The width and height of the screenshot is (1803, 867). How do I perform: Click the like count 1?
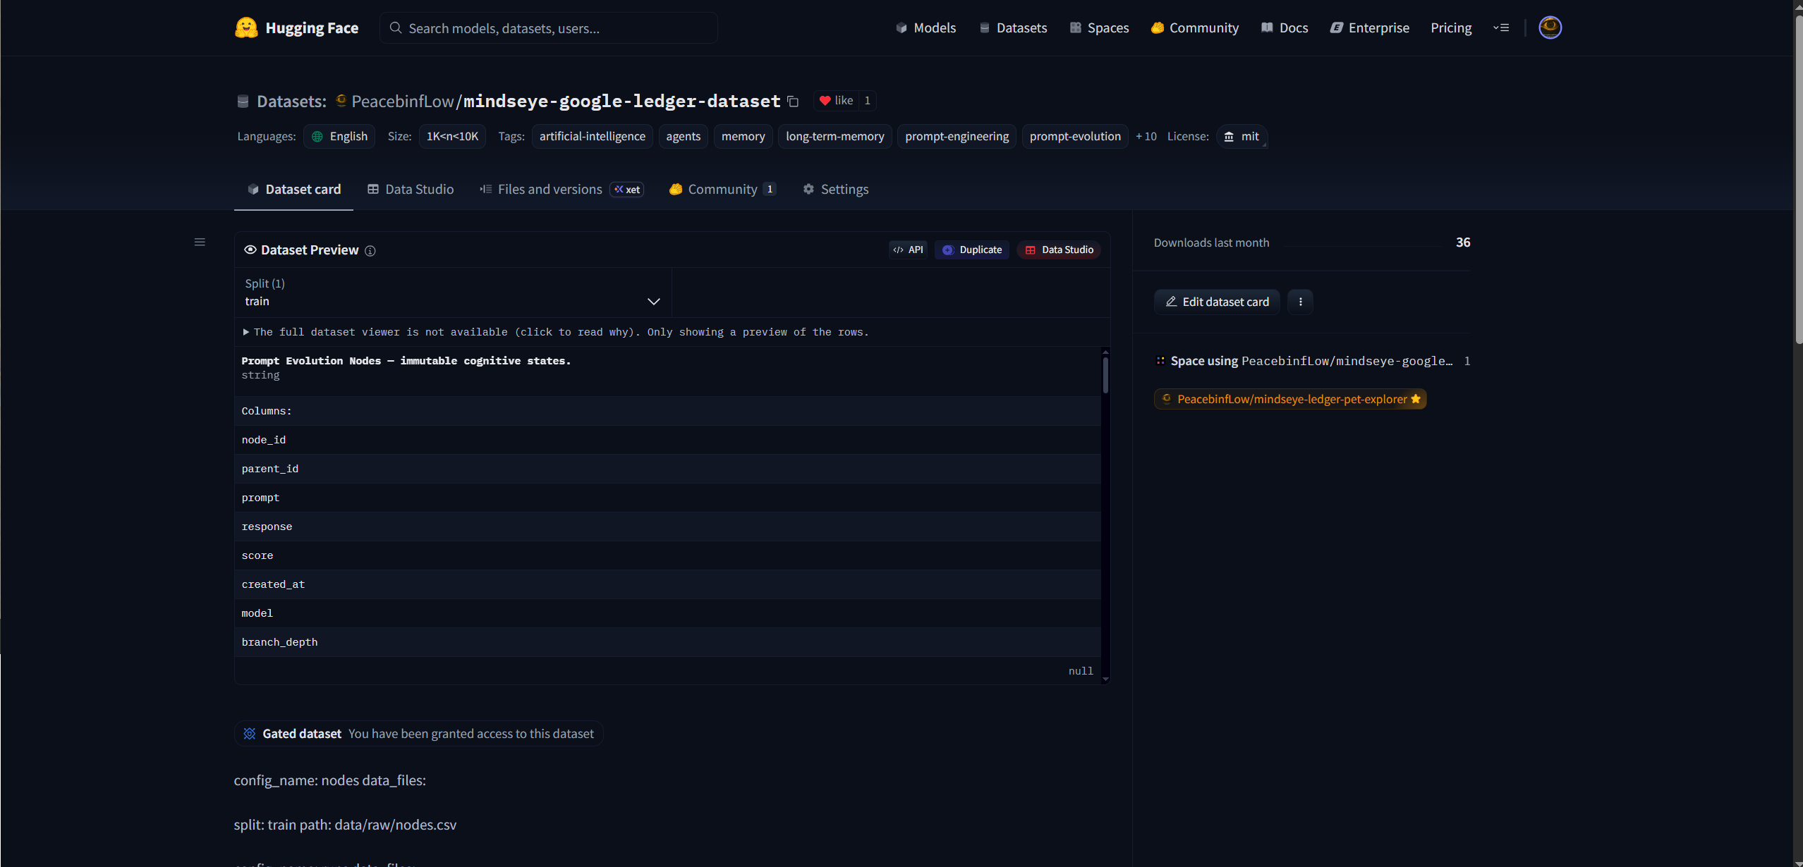click(868, 101)
